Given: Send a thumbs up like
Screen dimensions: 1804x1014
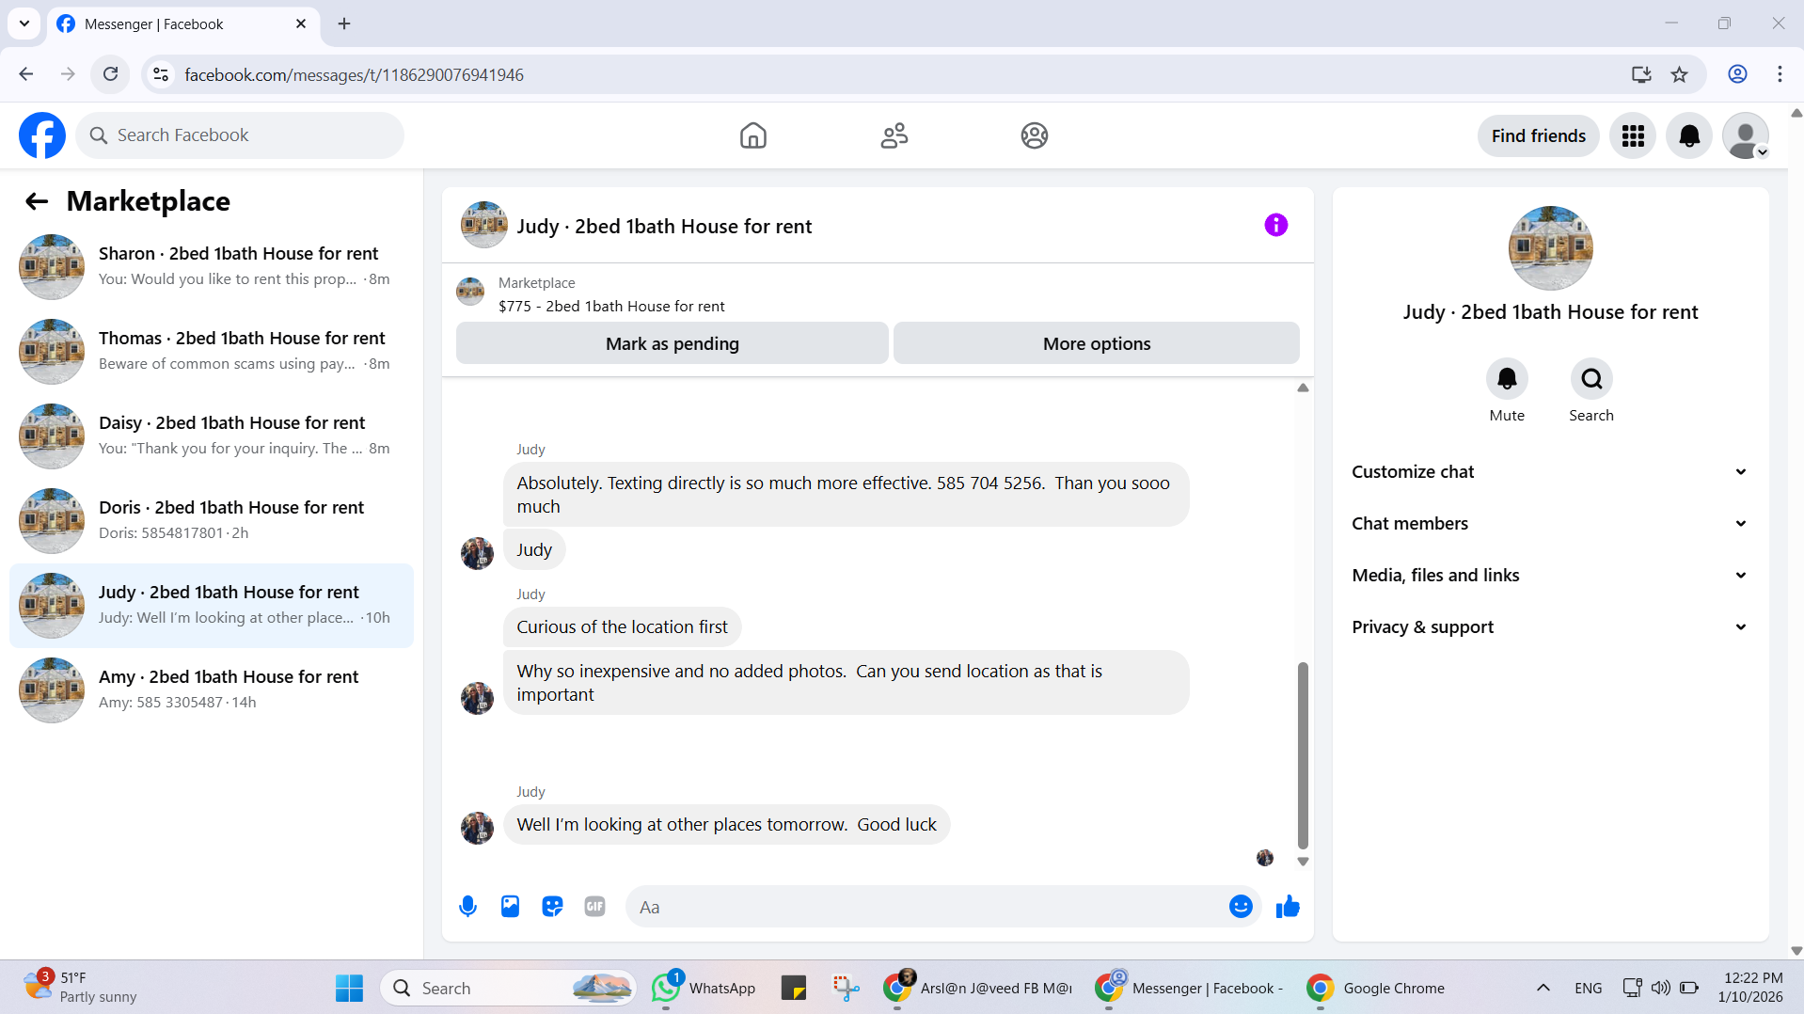Looking at the screenshot, I should click(x=1288, y=907).
